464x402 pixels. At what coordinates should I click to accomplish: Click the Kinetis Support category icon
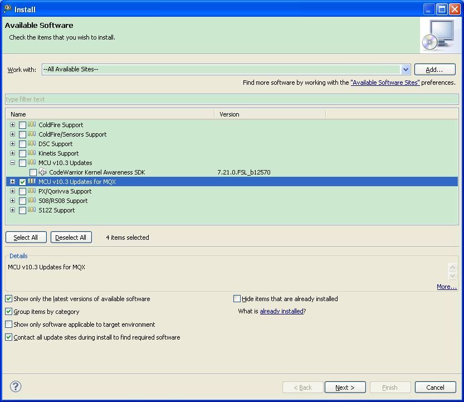pyautogui.click(x=32, y=153)
